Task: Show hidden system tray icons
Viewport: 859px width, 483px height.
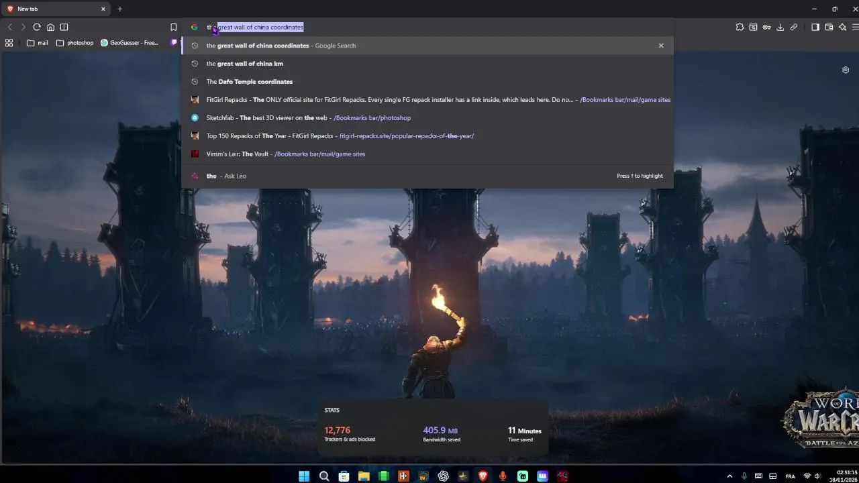Action: tap(729, 476)
